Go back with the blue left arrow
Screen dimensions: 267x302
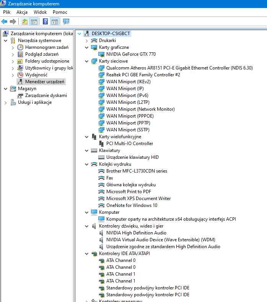coord(4,21)
